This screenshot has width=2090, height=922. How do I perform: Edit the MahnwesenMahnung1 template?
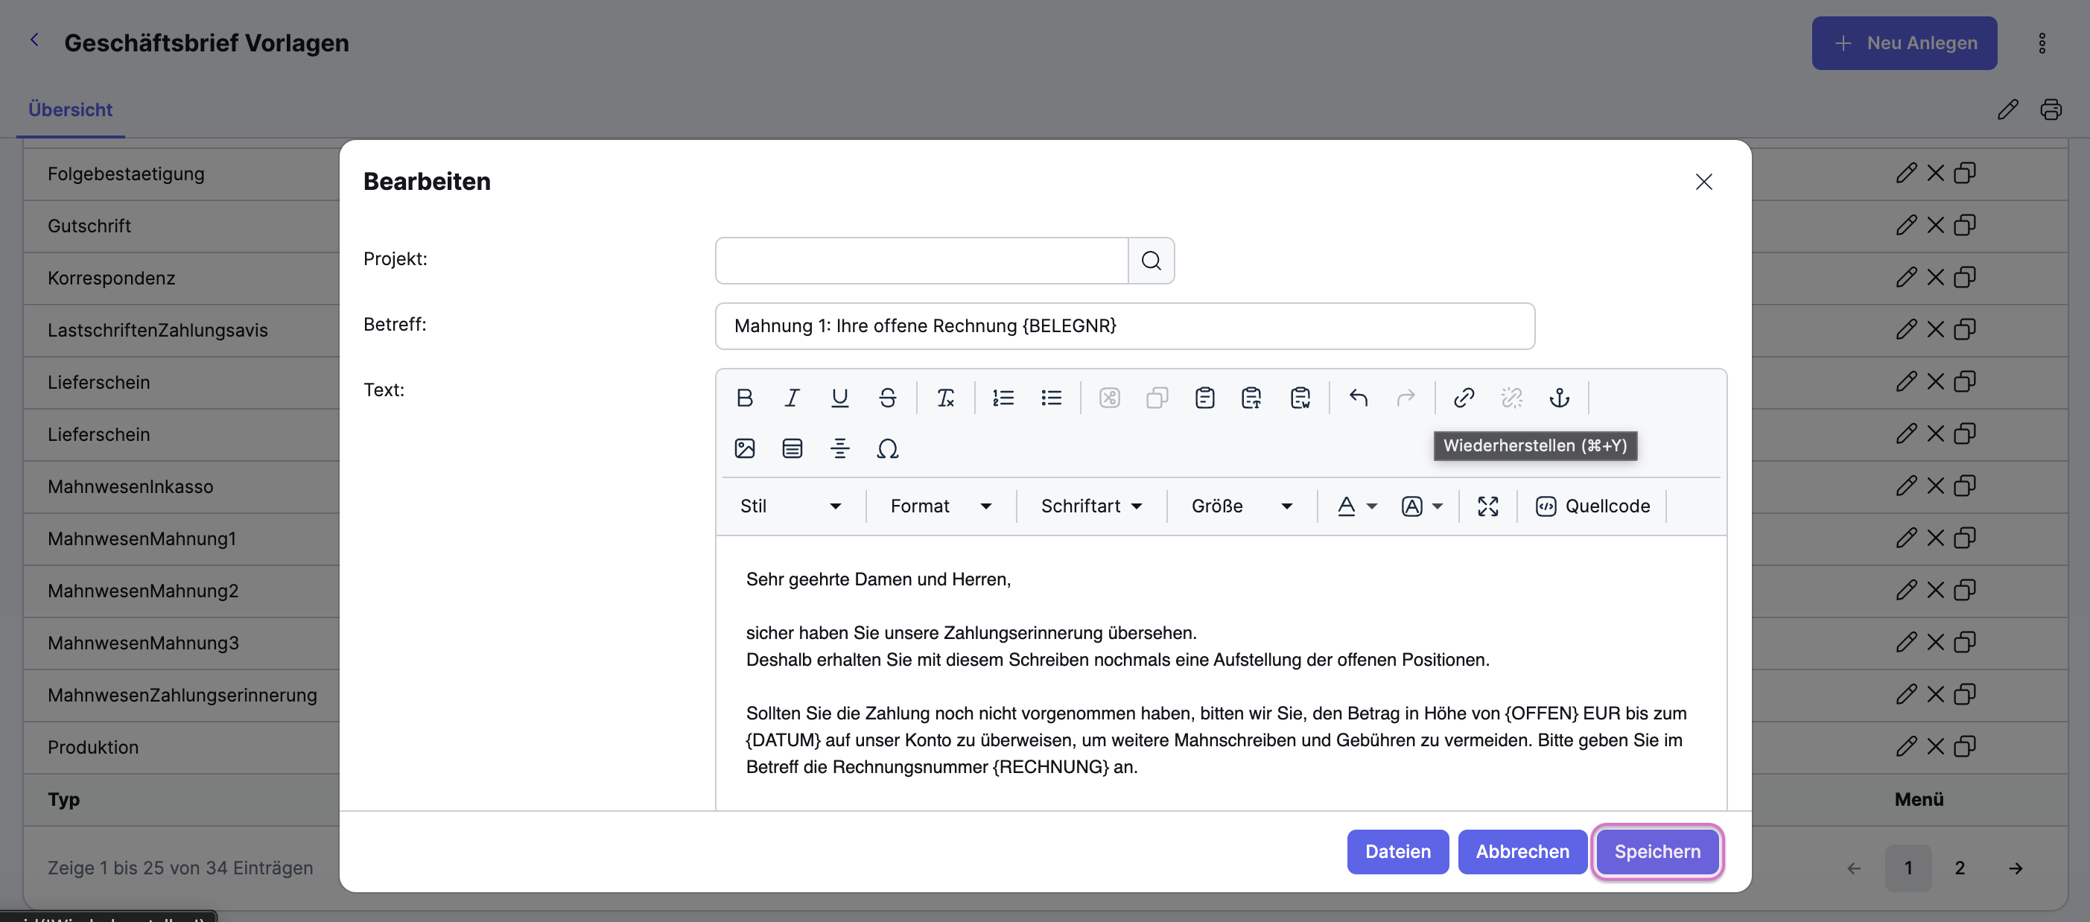[1906, 538]
